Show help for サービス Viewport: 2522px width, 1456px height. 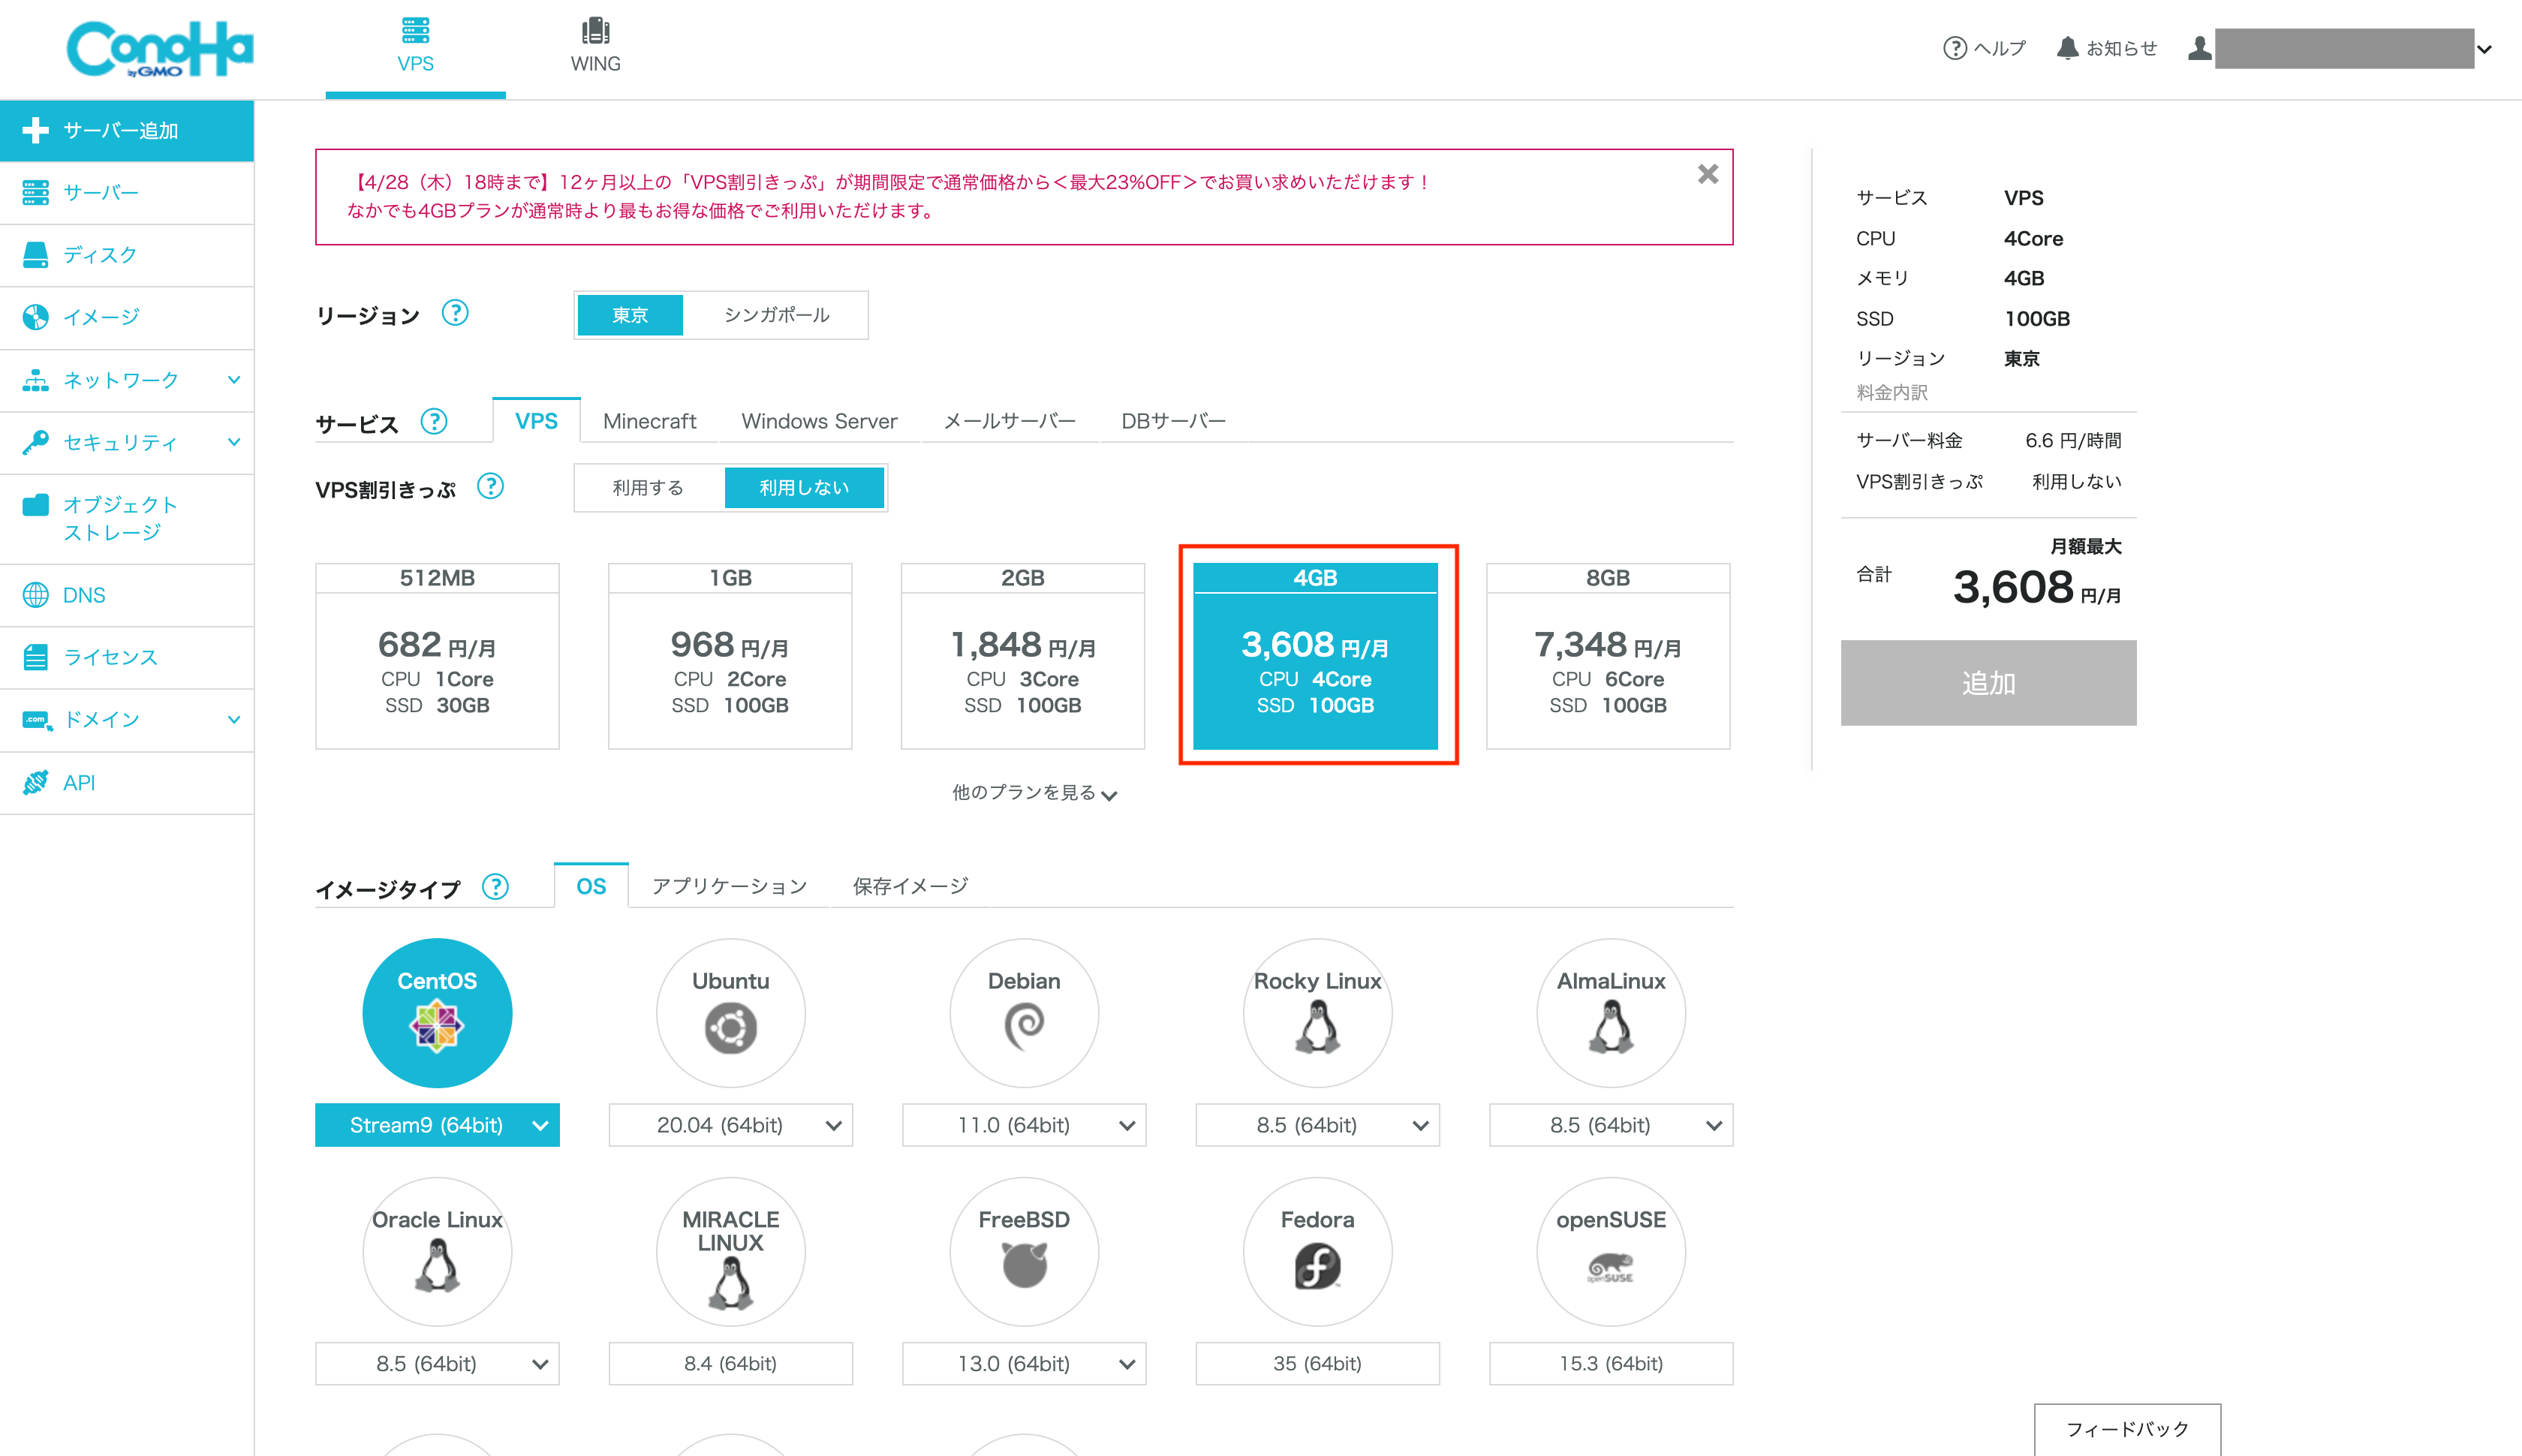pyautogui.click(x=434, y=421)
